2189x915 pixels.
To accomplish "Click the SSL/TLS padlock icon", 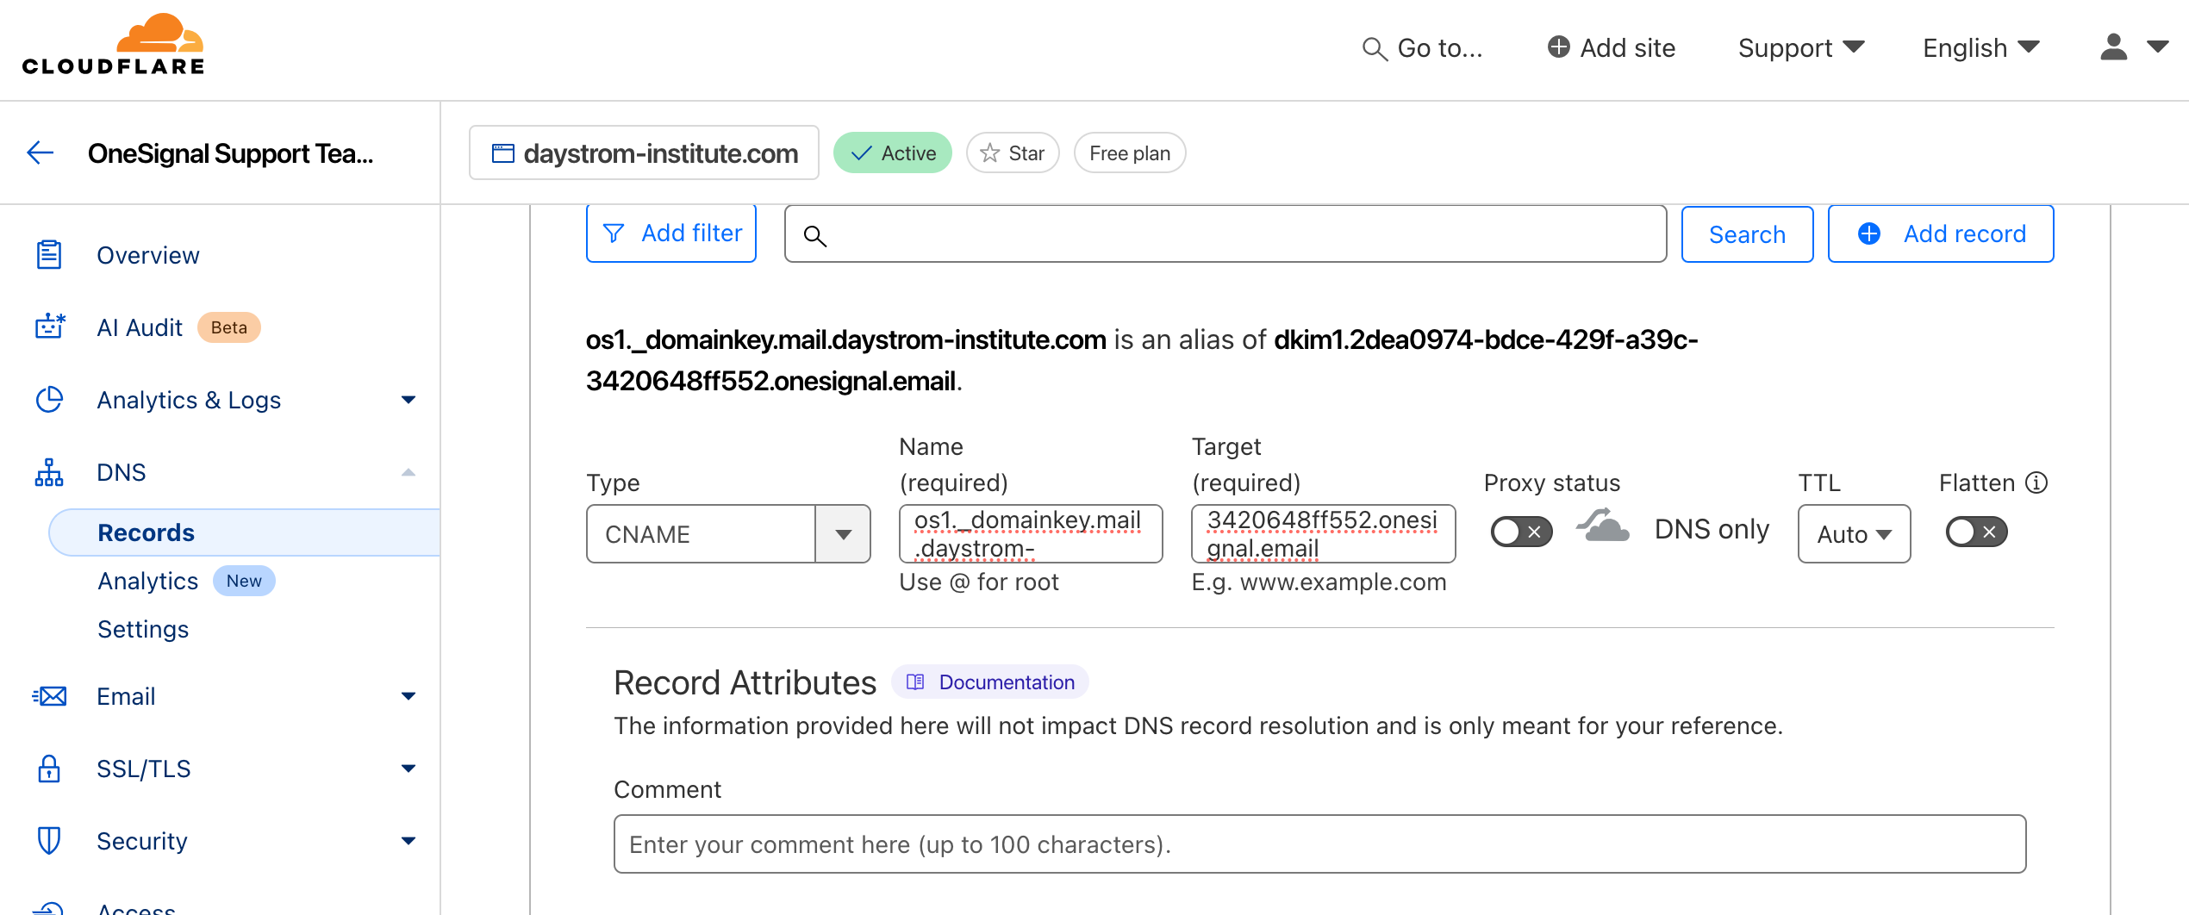I will 49,769.
